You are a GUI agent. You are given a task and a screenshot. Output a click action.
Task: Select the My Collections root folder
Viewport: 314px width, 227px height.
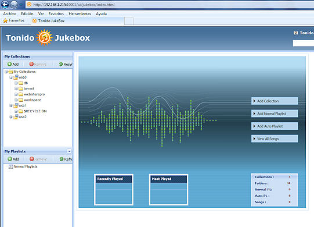[22, 72]
